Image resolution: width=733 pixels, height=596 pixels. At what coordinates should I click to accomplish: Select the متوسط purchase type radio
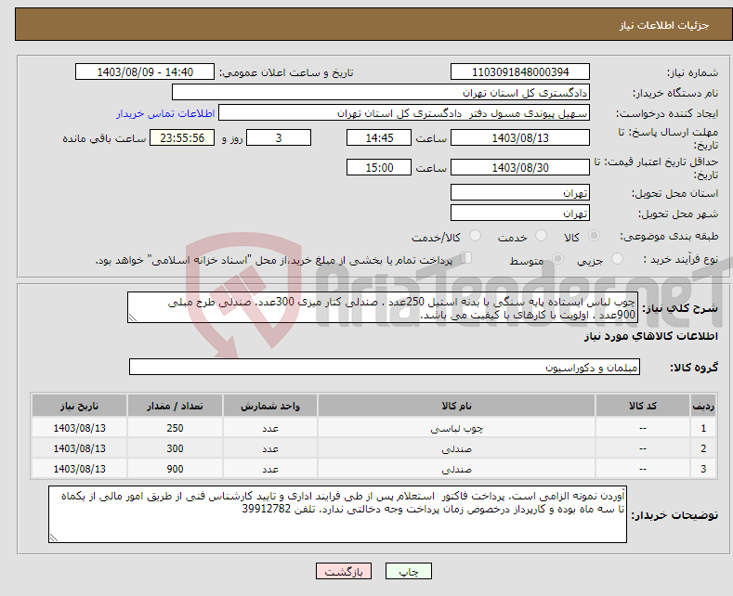[557, 259]
